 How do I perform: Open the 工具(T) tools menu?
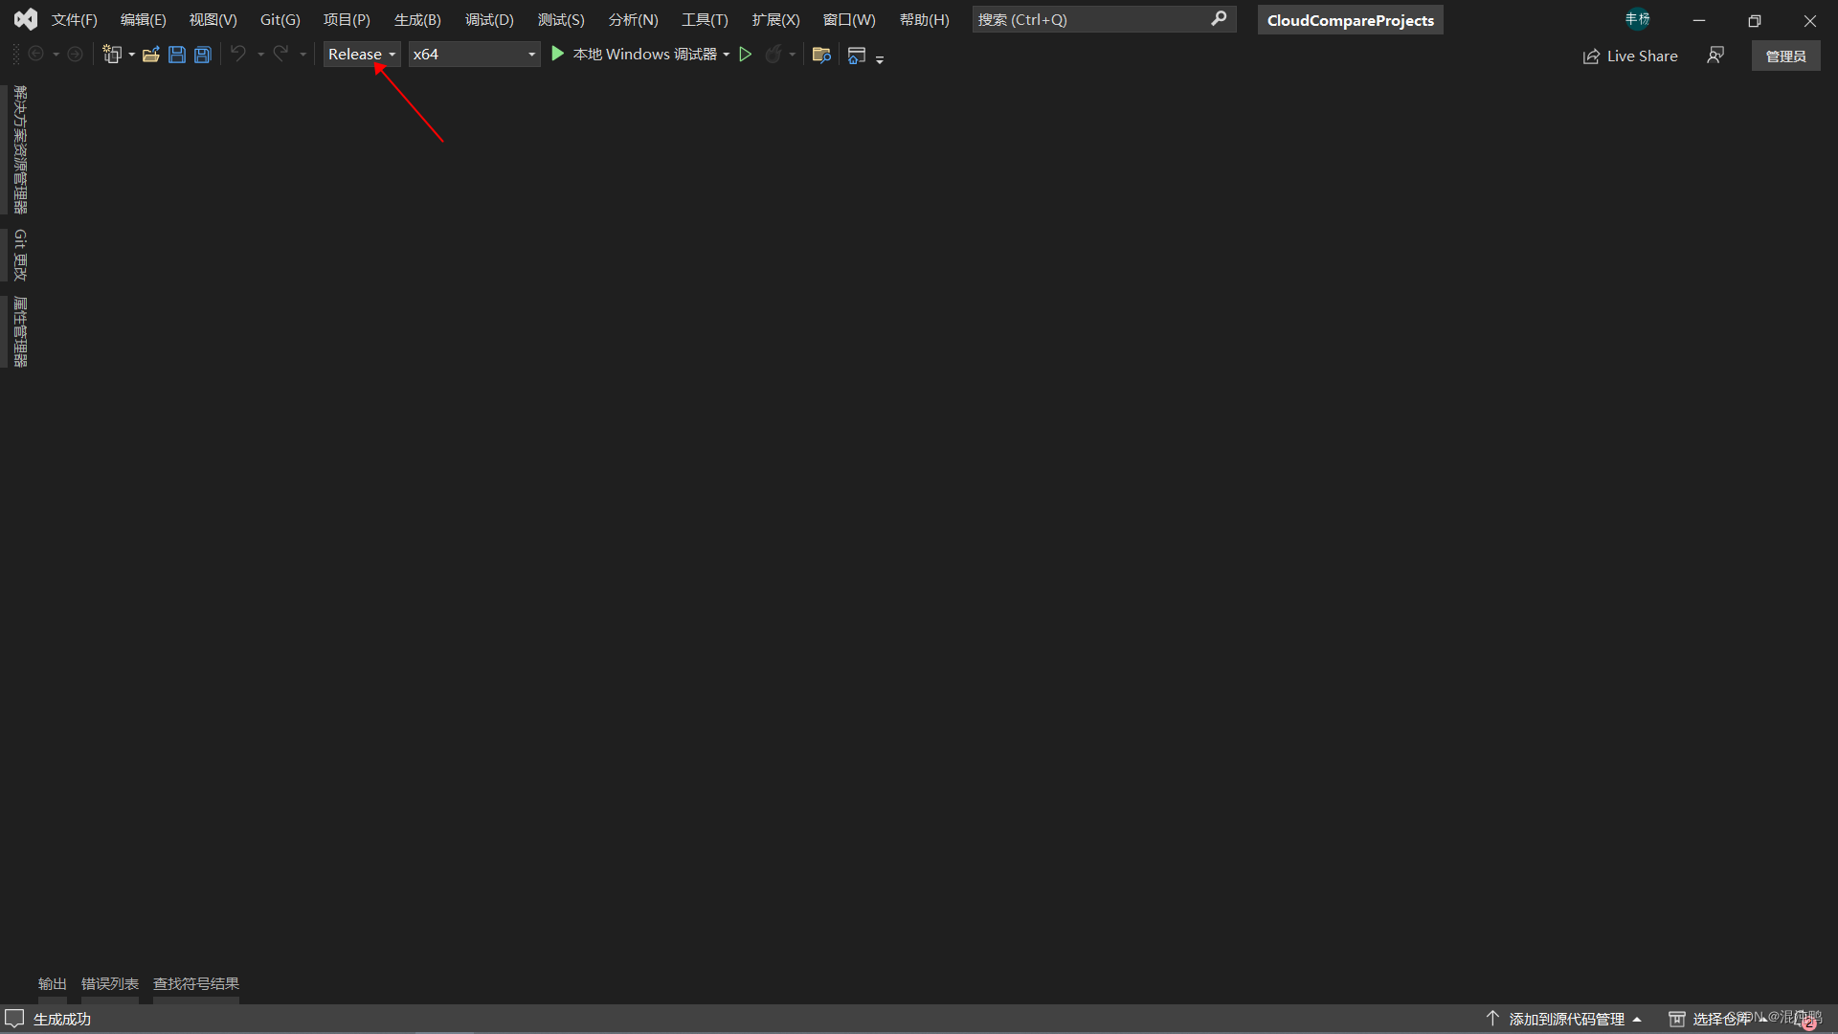point(705,19)
